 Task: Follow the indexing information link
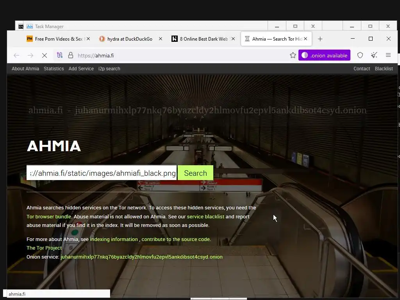click(114, 239)
